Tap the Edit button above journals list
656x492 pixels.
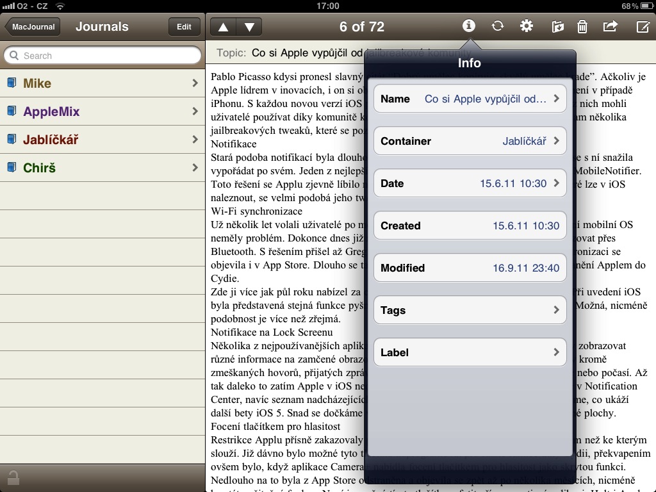184,26
